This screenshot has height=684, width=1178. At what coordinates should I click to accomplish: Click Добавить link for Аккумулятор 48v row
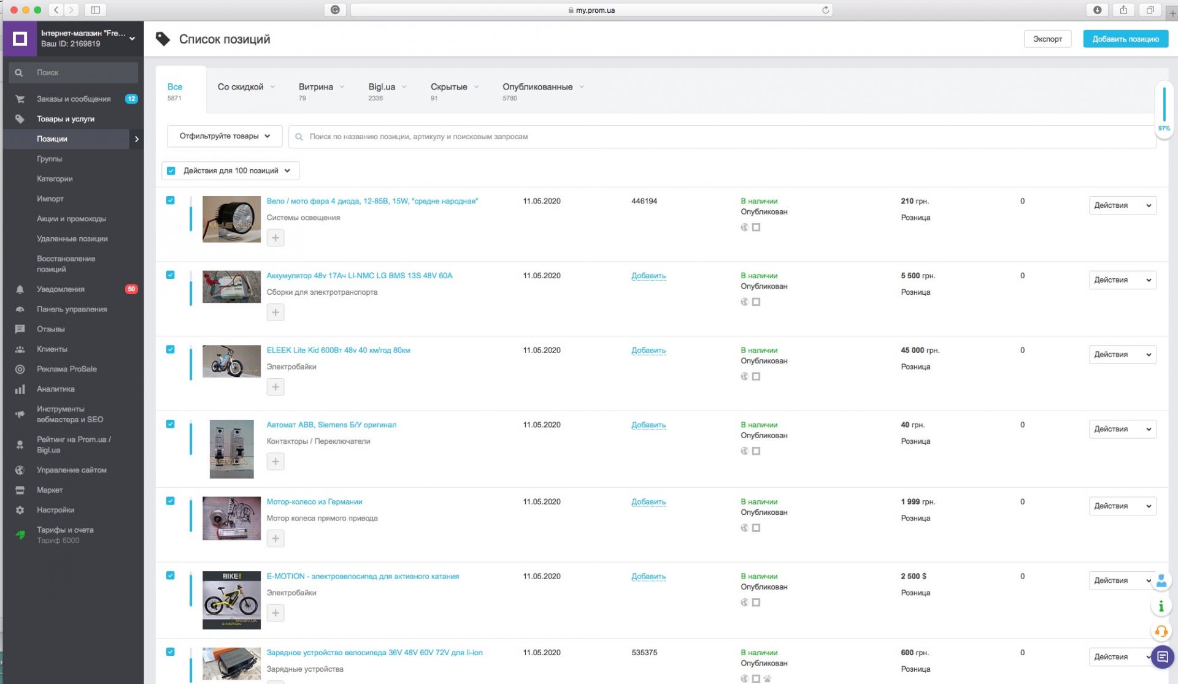[648, 276]
